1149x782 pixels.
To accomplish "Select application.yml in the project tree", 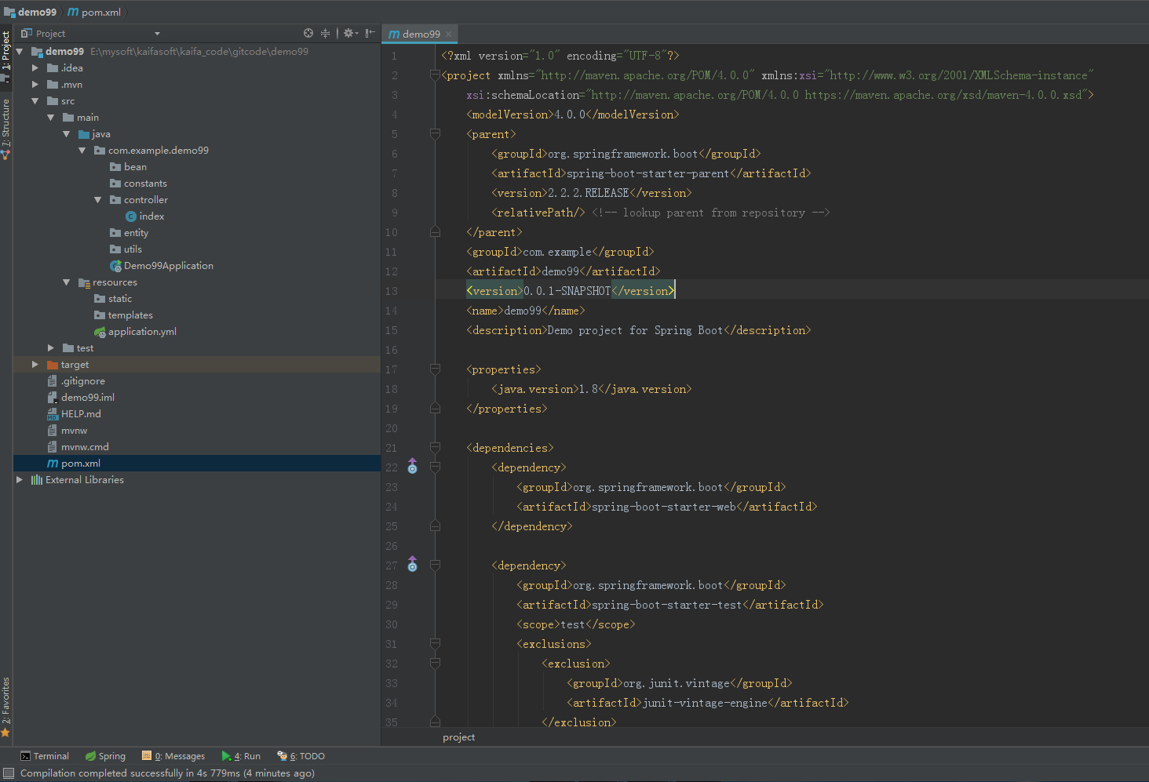I will pos(141,332).
